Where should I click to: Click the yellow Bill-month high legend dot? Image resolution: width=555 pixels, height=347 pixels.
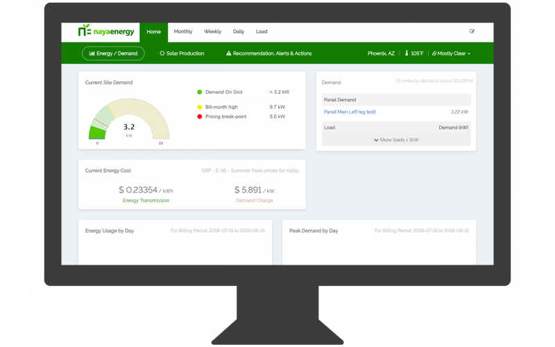200,107
